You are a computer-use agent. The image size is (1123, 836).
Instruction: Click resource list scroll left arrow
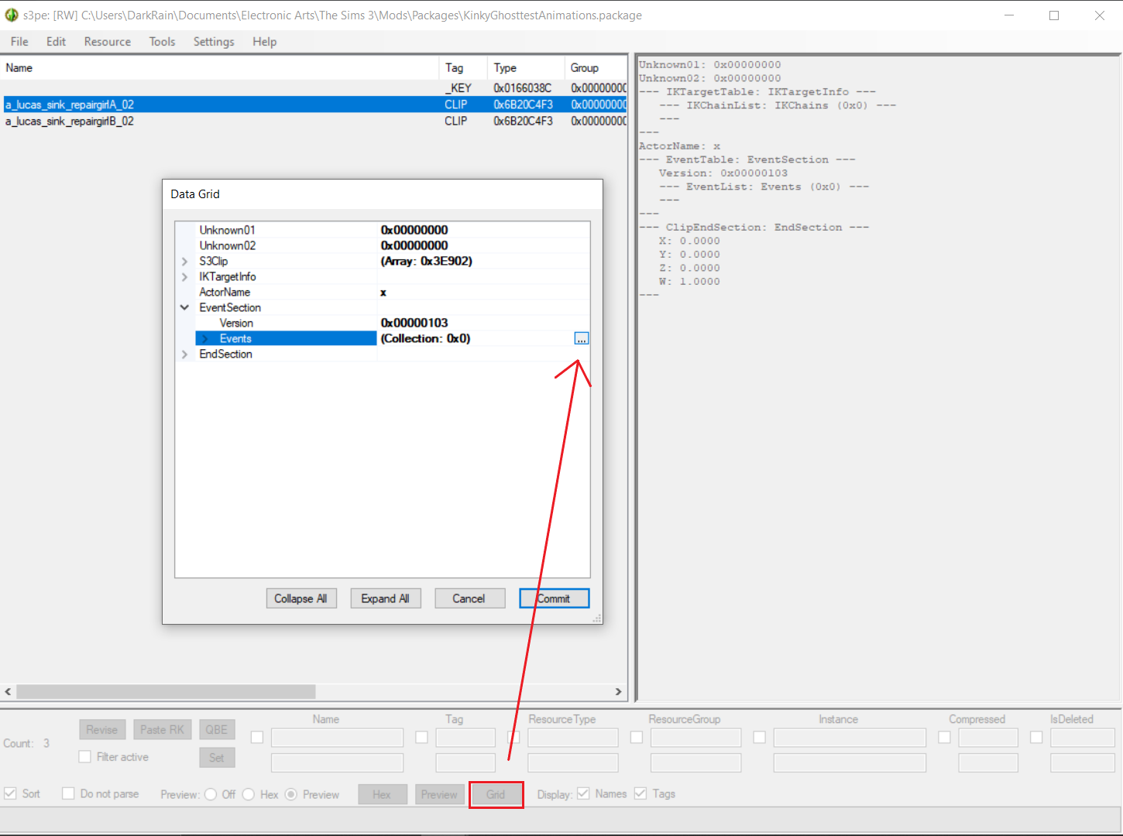point(8,691)
